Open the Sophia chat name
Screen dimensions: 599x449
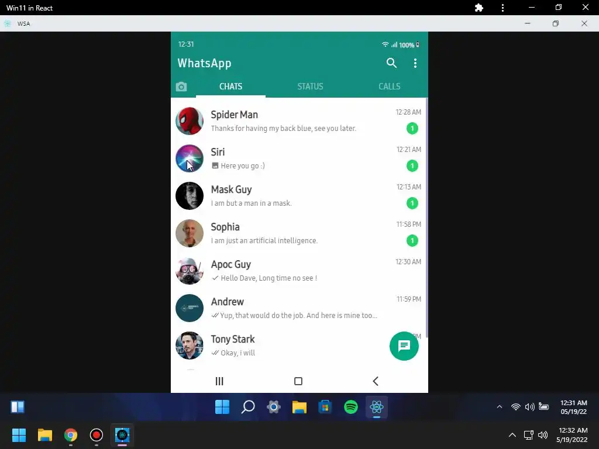click(x=225, y=227)
